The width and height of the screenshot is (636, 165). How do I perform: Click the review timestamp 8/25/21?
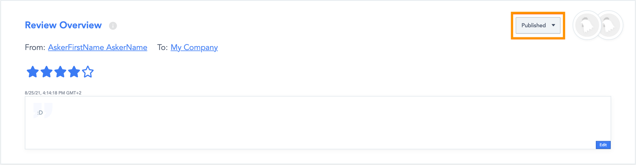[53, 93]
